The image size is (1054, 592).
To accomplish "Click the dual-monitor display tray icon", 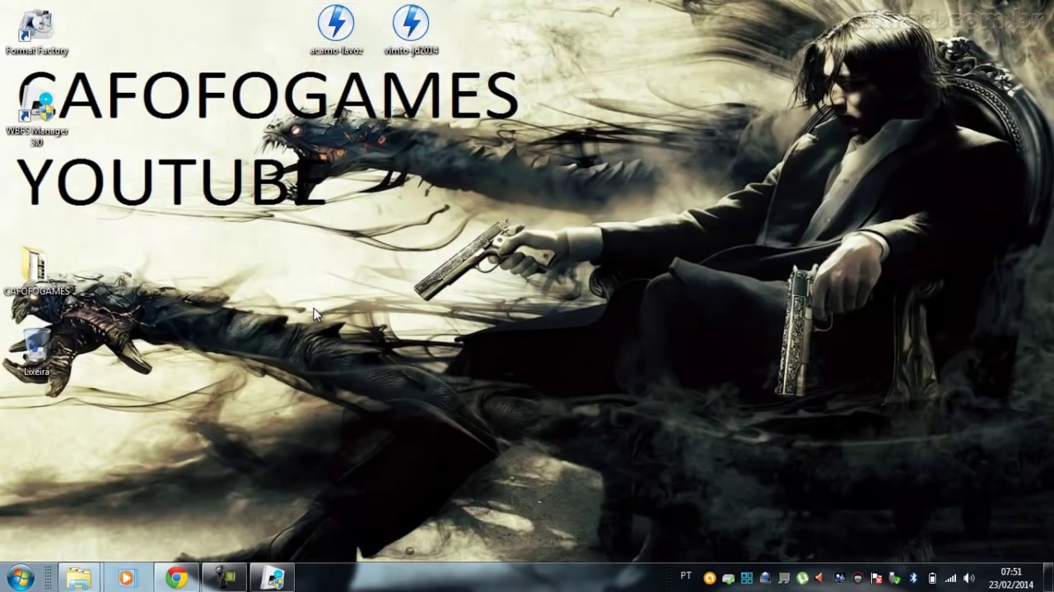I will point(839,578).
